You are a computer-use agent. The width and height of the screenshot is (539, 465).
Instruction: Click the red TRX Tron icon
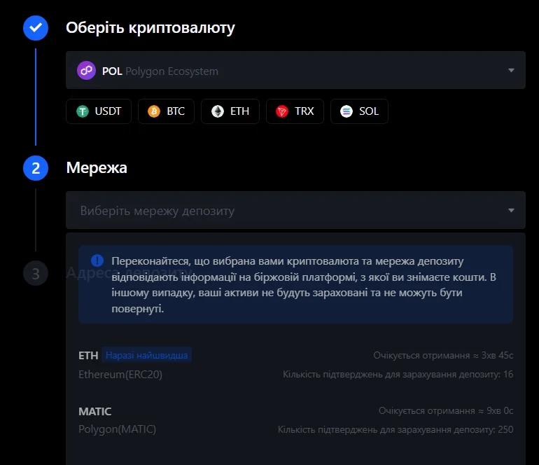[x=282, y=111]
